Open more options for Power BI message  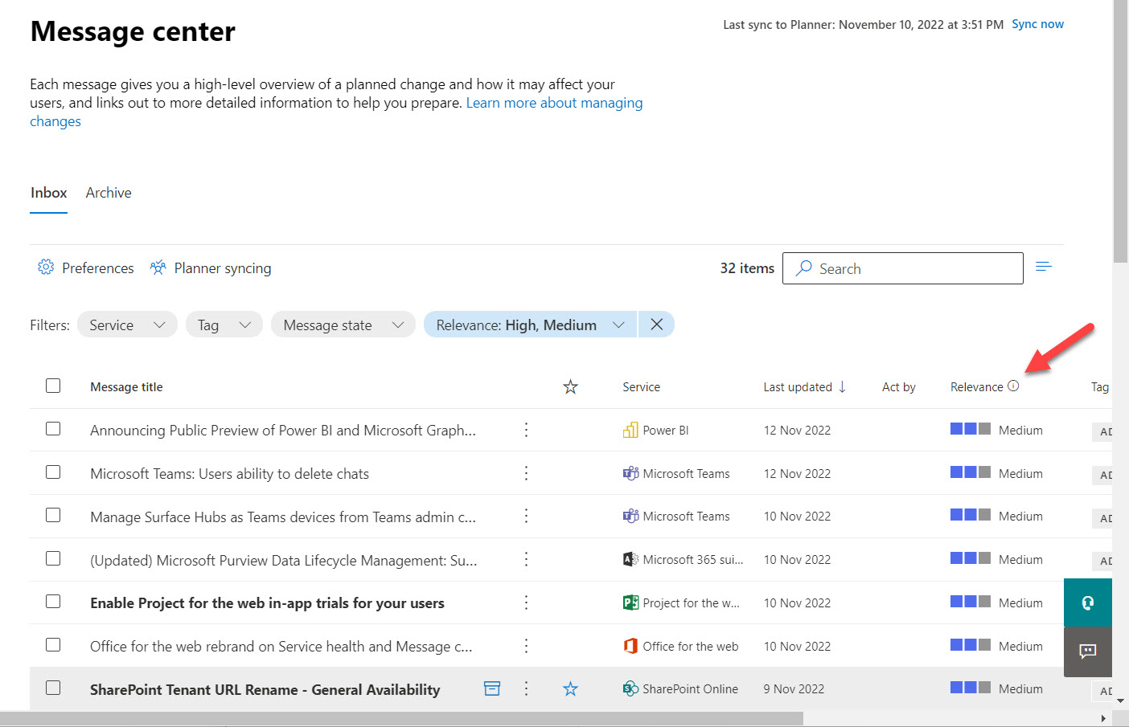click(x=526, y=430)
